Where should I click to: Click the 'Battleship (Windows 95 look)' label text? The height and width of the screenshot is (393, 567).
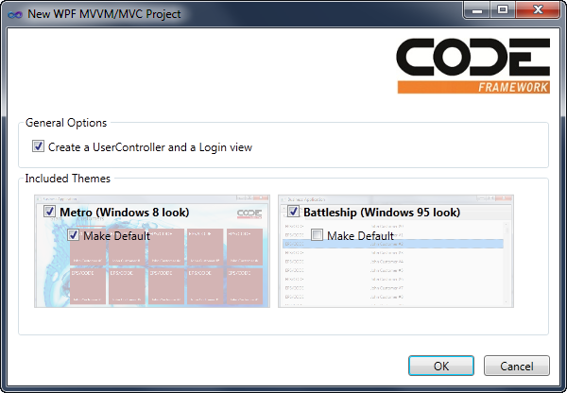click(x=382, y=213)
